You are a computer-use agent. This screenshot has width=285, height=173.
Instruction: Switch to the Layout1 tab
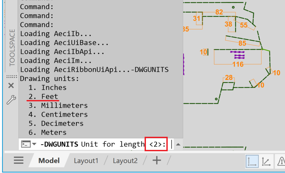click(86, 161)
